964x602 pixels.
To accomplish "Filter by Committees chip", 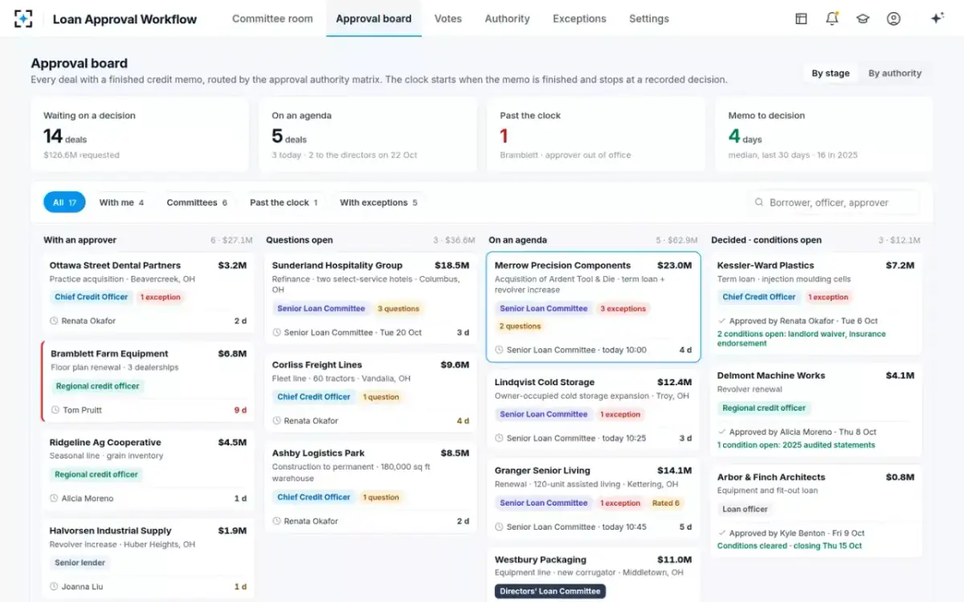I will 197,202.
